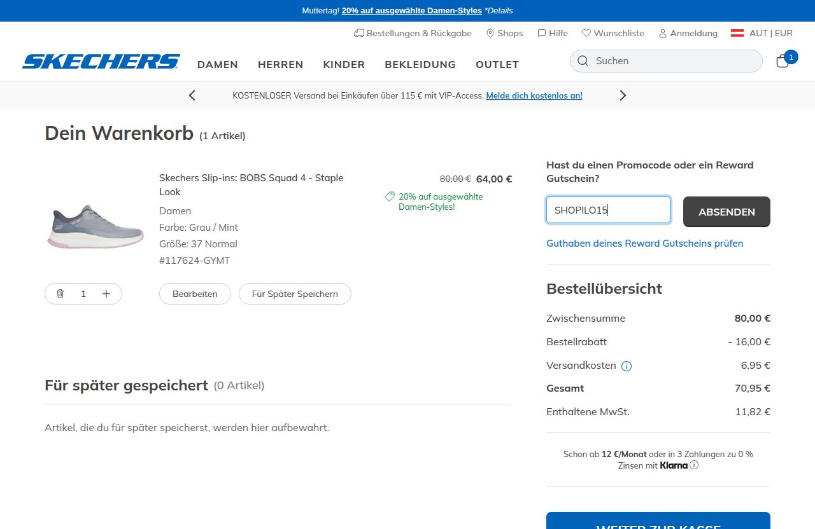Click the Bestellrabatt value '- 16,00 €'
This screenshot has width=815, height=529.
tap(749, 342)
